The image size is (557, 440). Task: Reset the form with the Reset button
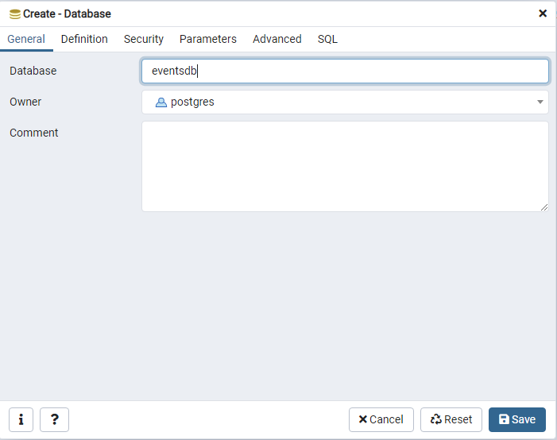tap(451, 419)
